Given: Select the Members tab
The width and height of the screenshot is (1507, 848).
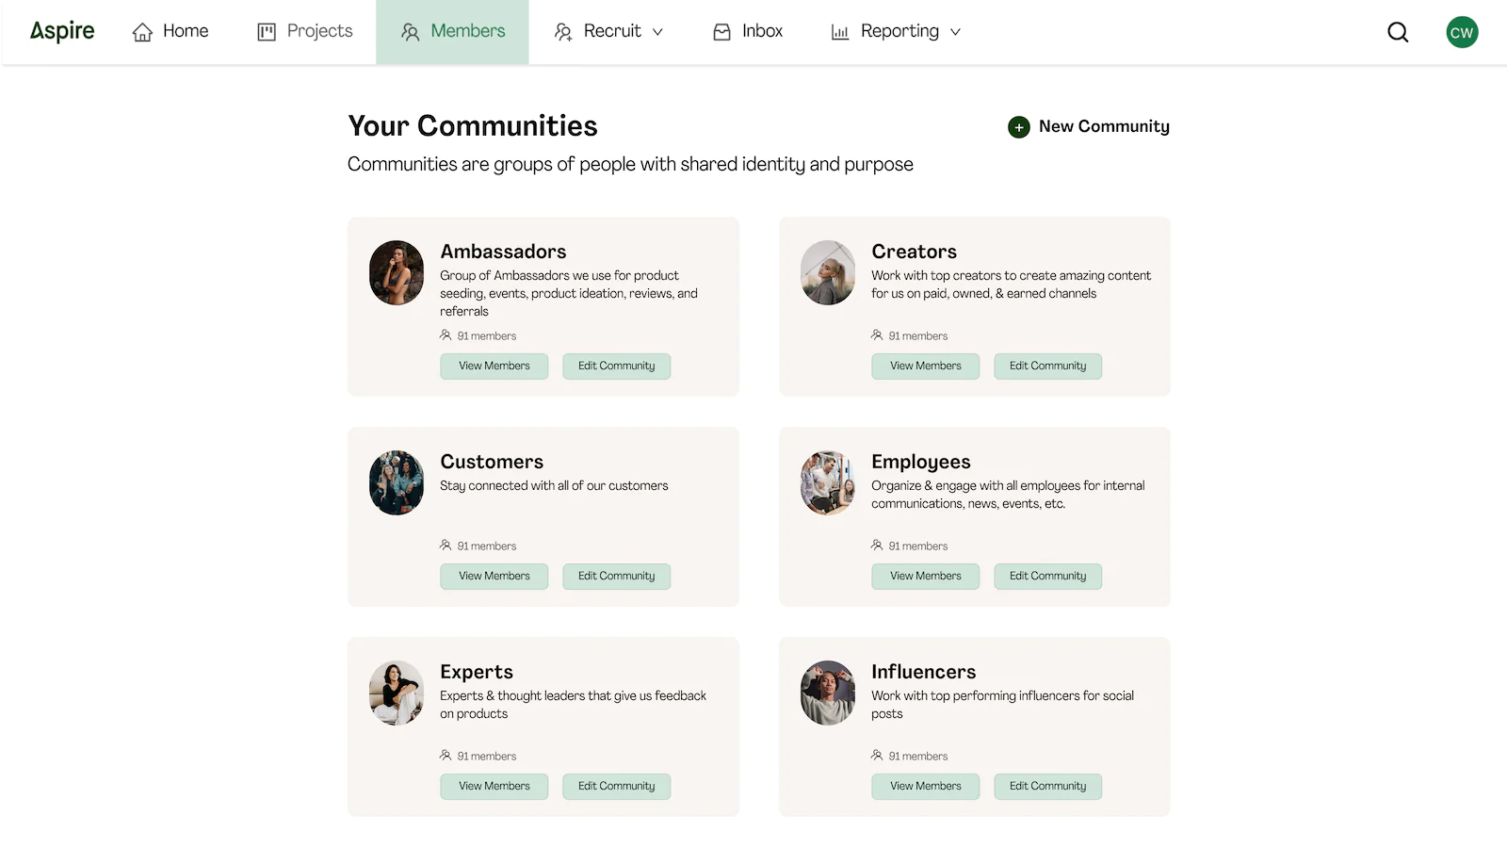Looking at the screenshot, I should [452, 32].
